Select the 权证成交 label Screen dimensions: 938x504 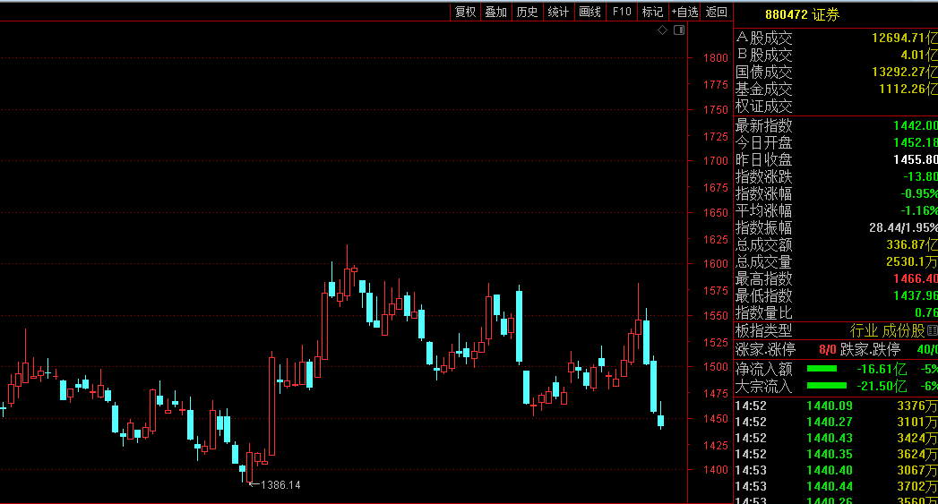tap(763, 107)
